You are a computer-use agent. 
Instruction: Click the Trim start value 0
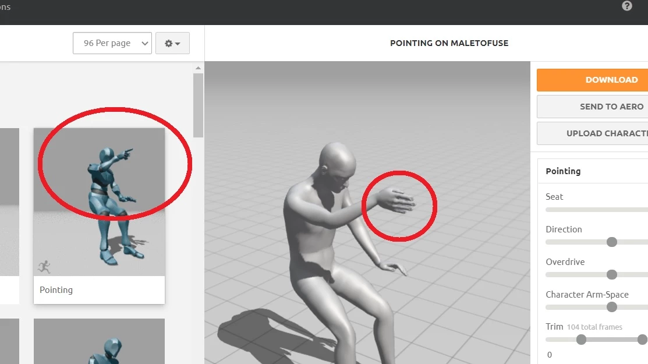(549, 355)
